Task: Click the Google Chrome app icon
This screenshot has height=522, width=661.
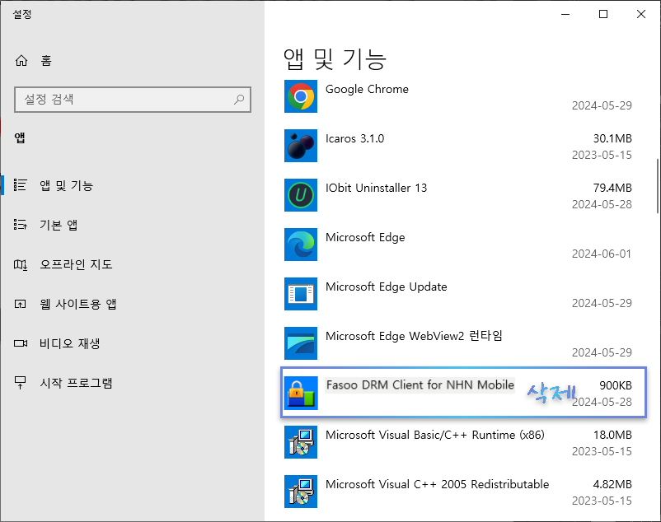Action: tap(300, 96)
